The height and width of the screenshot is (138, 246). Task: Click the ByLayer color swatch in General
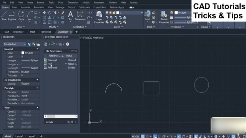tap(23, 53)
